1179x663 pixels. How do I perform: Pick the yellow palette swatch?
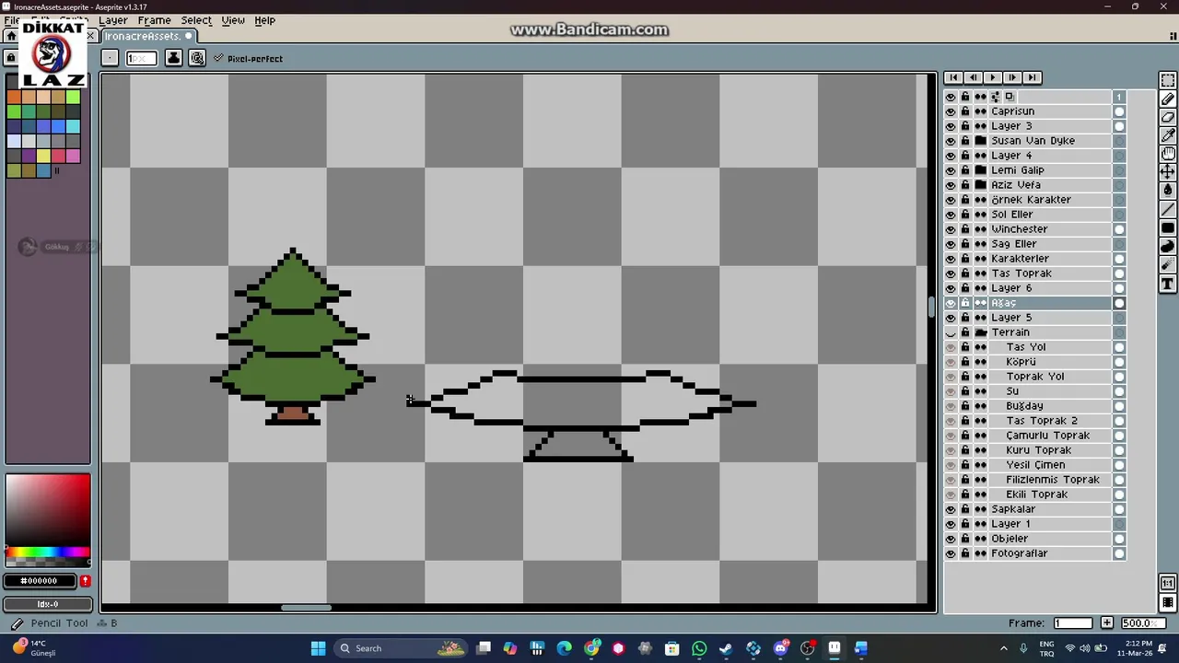tap(43, 156)
